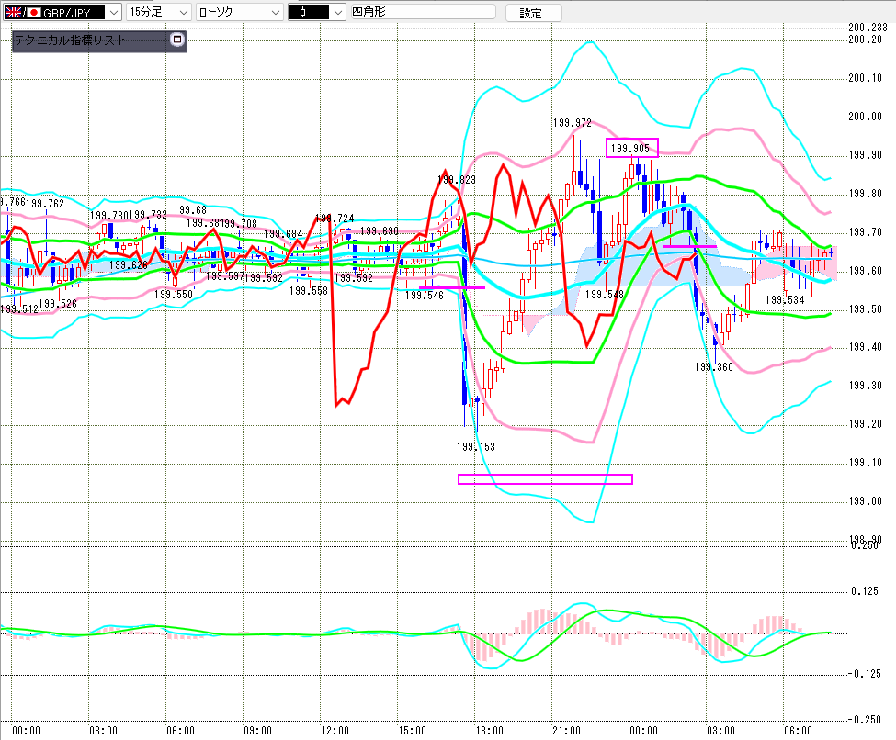Click the black candlestick drawing-tool icon
The height and width of the screenshot is (740, 896).
click(x=301, y=13)
